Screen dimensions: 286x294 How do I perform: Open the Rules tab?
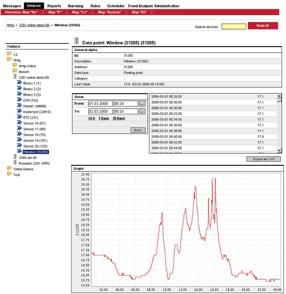[x=95, y=6]
